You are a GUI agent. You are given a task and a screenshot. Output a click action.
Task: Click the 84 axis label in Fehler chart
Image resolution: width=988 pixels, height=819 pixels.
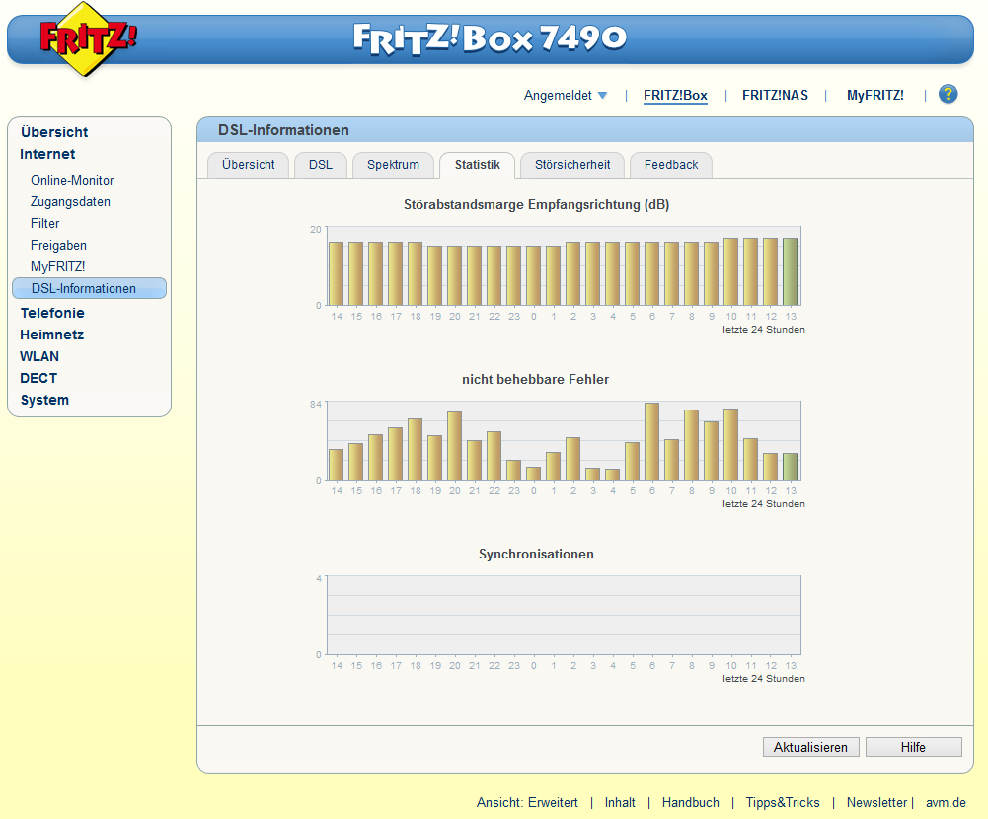click(x=316, y=404)
